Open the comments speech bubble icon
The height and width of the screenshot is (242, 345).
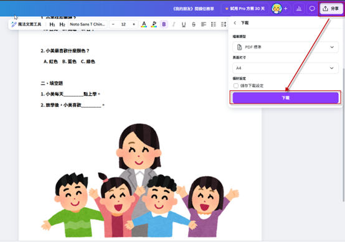pos(312,9)
